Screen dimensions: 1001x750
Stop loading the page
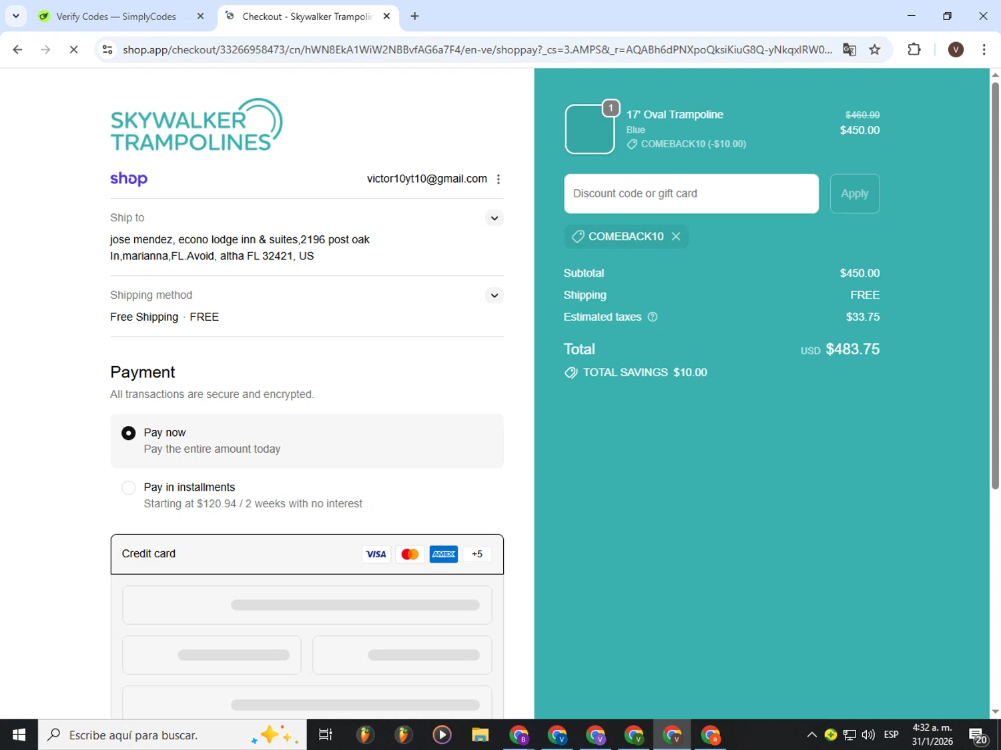pyautogui.click(x=73, y=50)
